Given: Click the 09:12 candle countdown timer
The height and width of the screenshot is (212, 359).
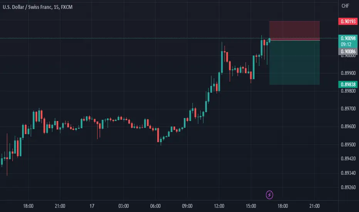Looking at the screenshot, I should pos(346,44).
